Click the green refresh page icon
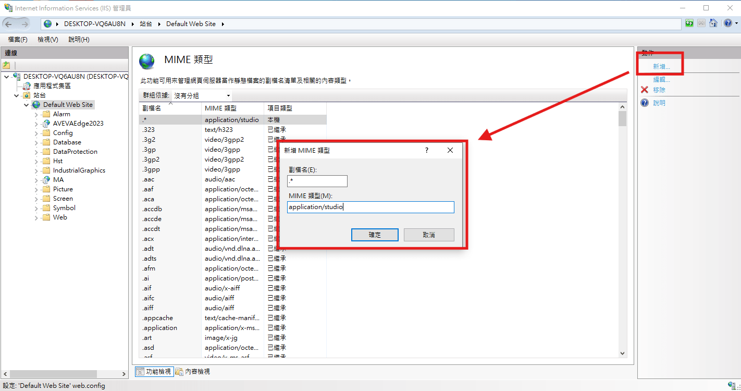Image resolution: width=741 pixels, height=391 pixels. point(689,23)
